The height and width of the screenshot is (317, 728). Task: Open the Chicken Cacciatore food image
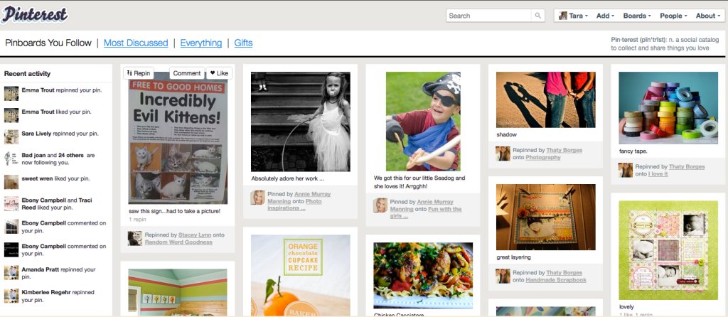pos(424,276)
